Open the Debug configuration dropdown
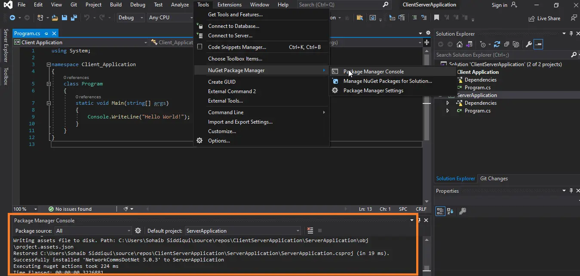 tap(131, 18)
